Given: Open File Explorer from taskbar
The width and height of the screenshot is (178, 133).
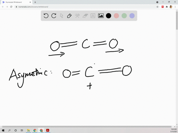Looking at the screenshot, I should pos(29,130).
